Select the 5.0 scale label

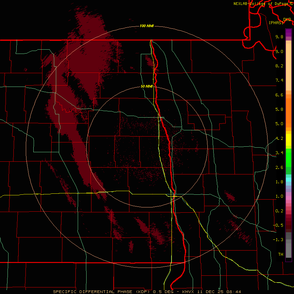tap(279, 124)
